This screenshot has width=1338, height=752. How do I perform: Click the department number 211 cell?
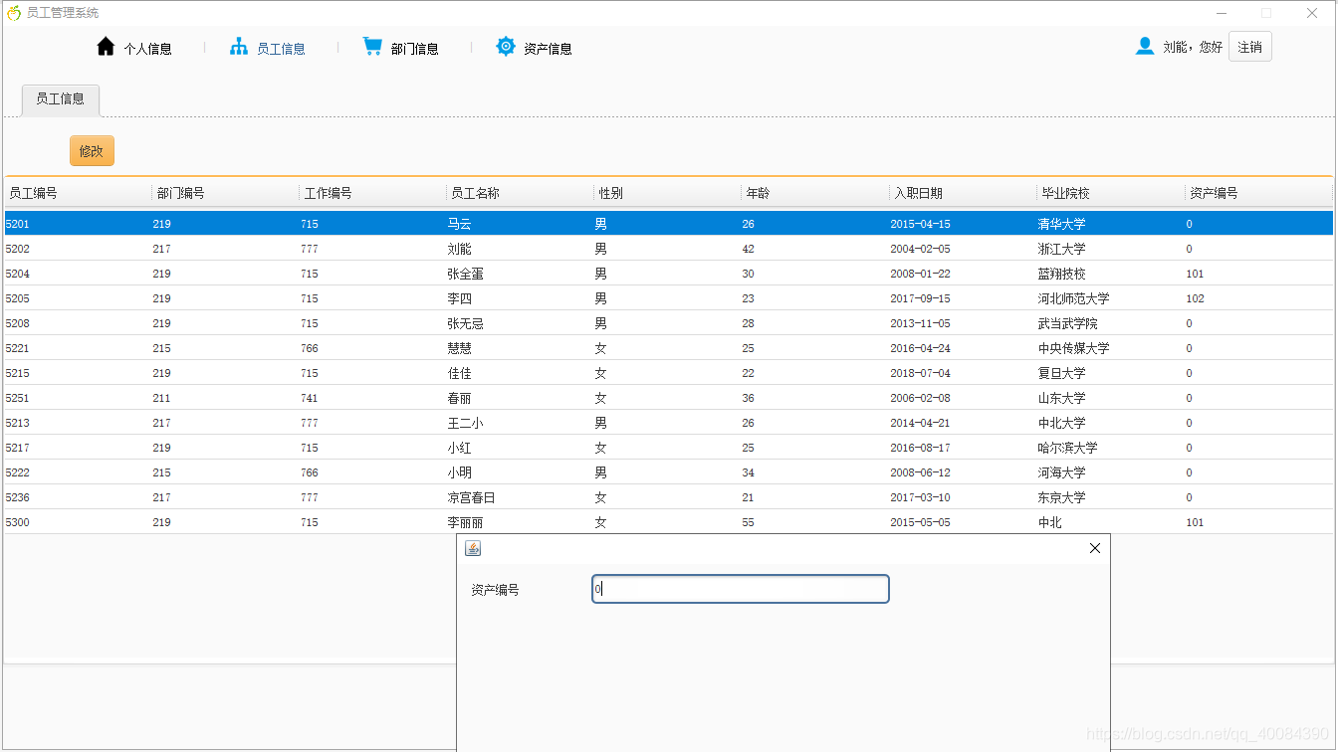click(226, 398)
